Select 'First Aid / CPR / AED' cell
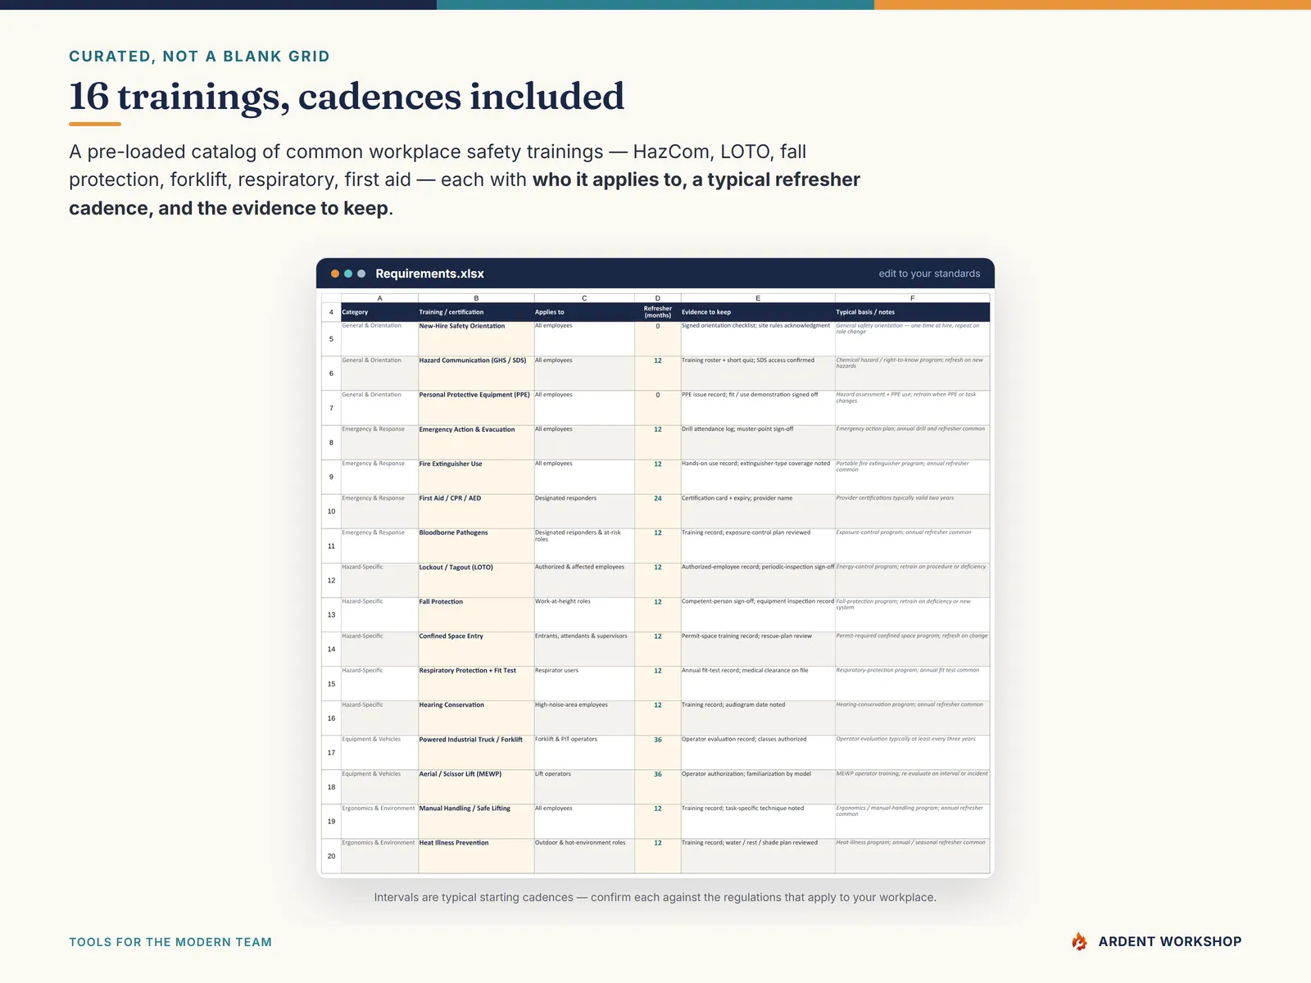 pos(476,511)
